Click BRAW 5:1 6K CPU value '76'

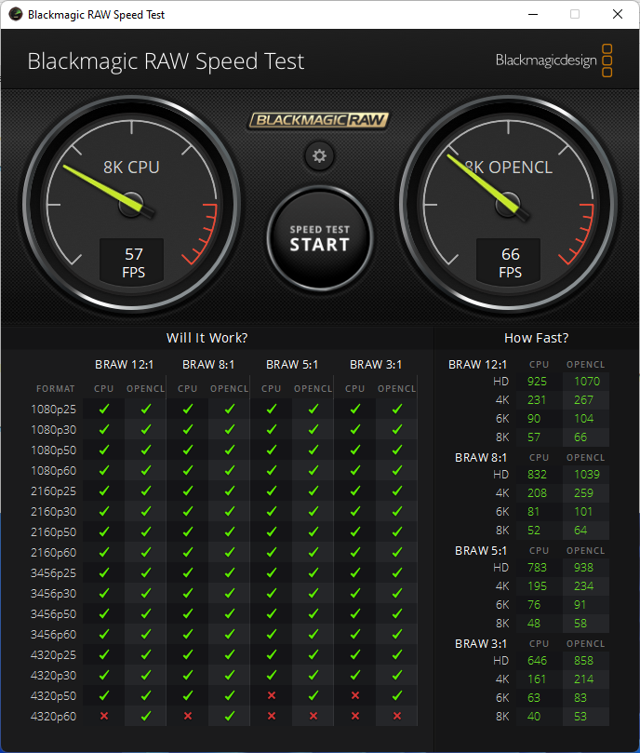(x=533, y=605)
